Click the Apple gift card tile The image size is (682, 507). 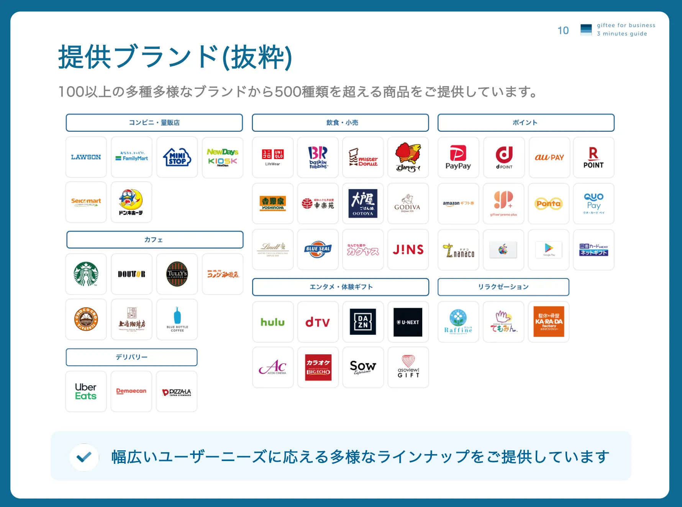coord(503,250)
